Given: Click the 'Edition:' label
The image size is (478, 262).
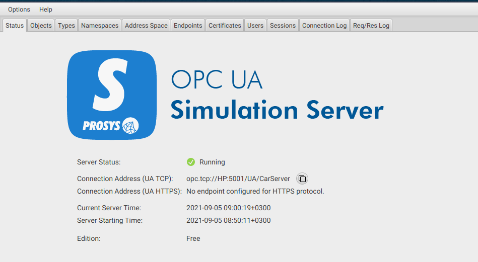Looking at the screenshot, I should point(89,238).
